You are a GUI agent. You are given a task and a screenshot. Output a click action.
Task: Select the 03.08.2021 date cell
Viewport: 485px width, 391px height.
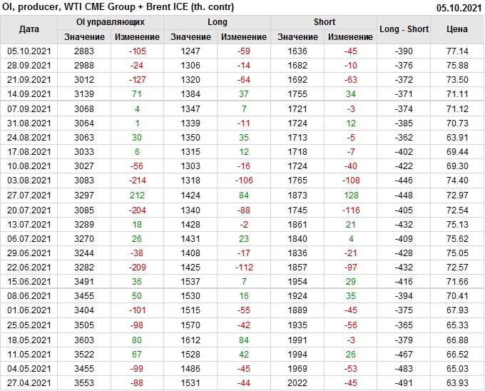point(29,181)
